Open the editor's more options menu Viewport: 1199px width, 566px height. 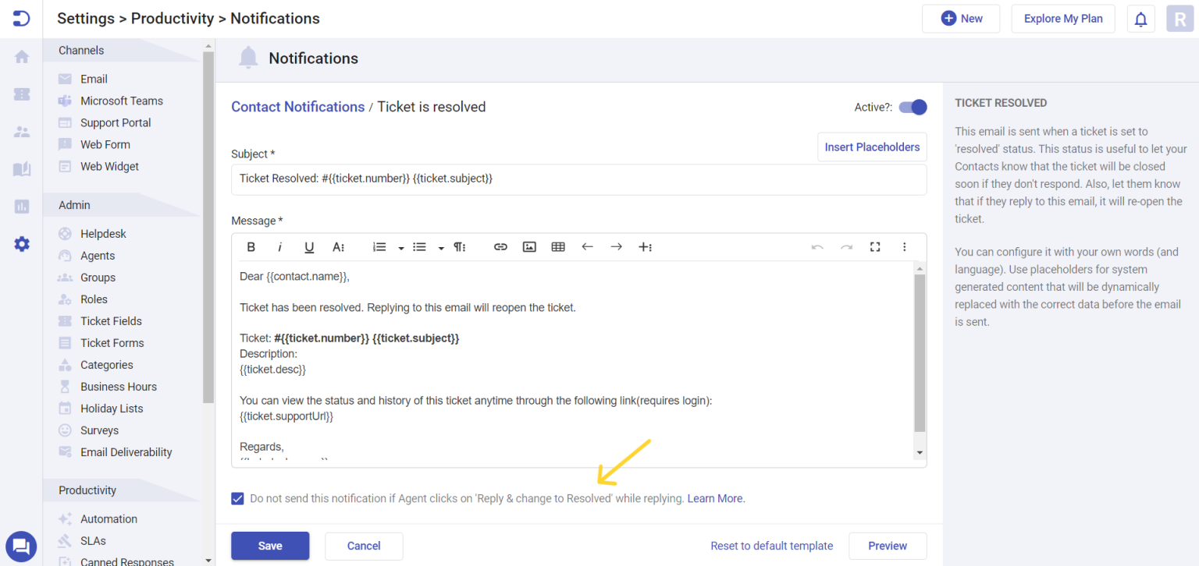click(x=904, y=246)
